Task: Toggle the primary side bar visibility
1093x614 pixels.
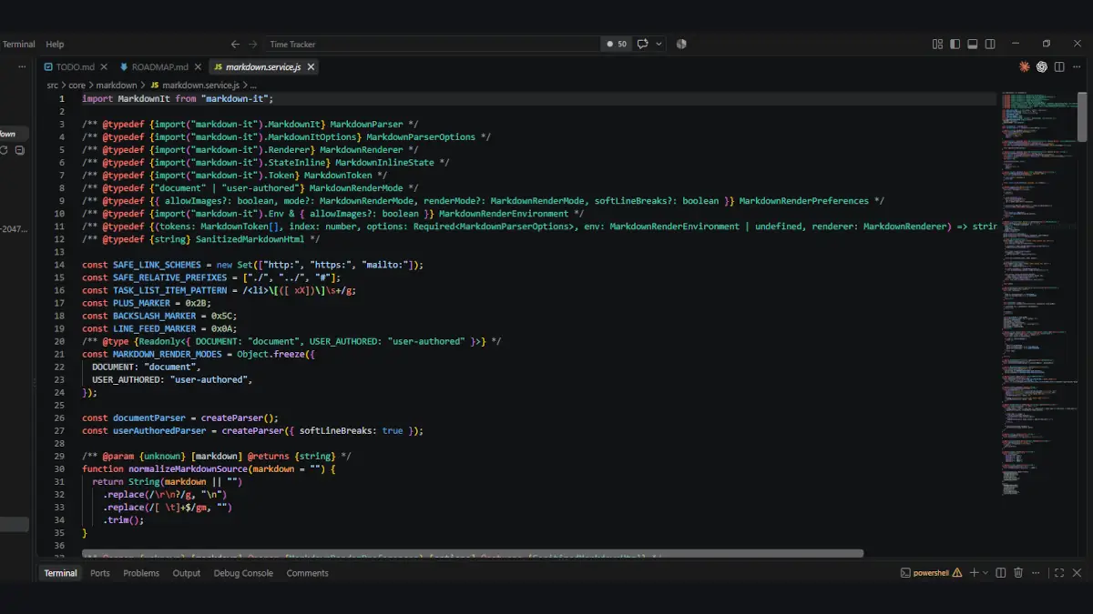Action: [955, 44]
